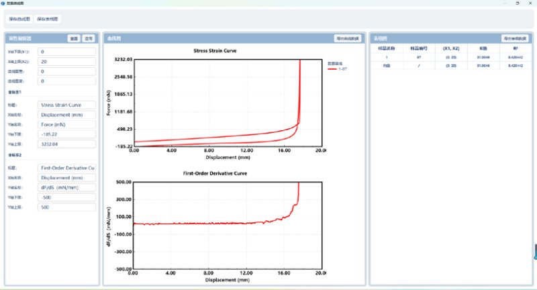This screenshot has width=537, height=290.
Task: Maximize or restore the application window
Action: click(517, 3)
